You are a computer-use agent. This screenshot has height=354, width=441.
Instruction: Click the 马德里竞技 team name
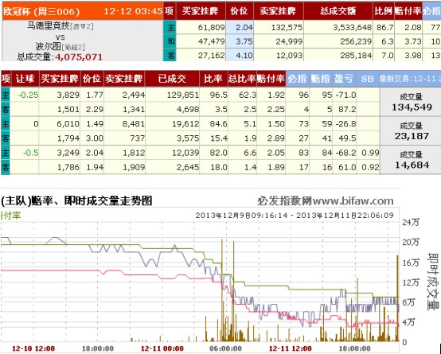point(48,26)
